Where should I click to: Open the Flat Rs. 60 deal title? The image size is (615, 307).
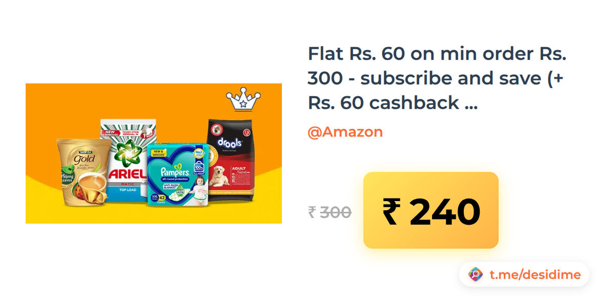[x=440, y=78]
